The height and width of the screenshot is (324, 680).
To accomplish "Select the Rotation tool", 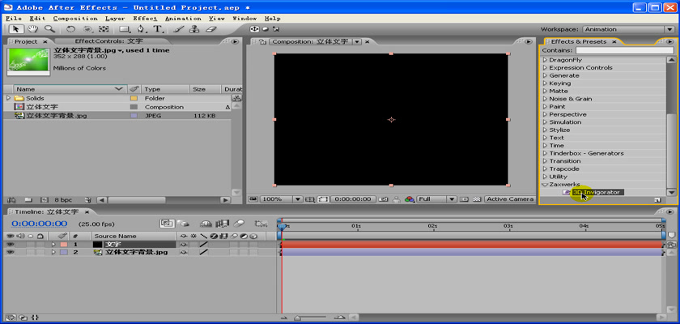I will pyautogui.click(x=70, y=29).
